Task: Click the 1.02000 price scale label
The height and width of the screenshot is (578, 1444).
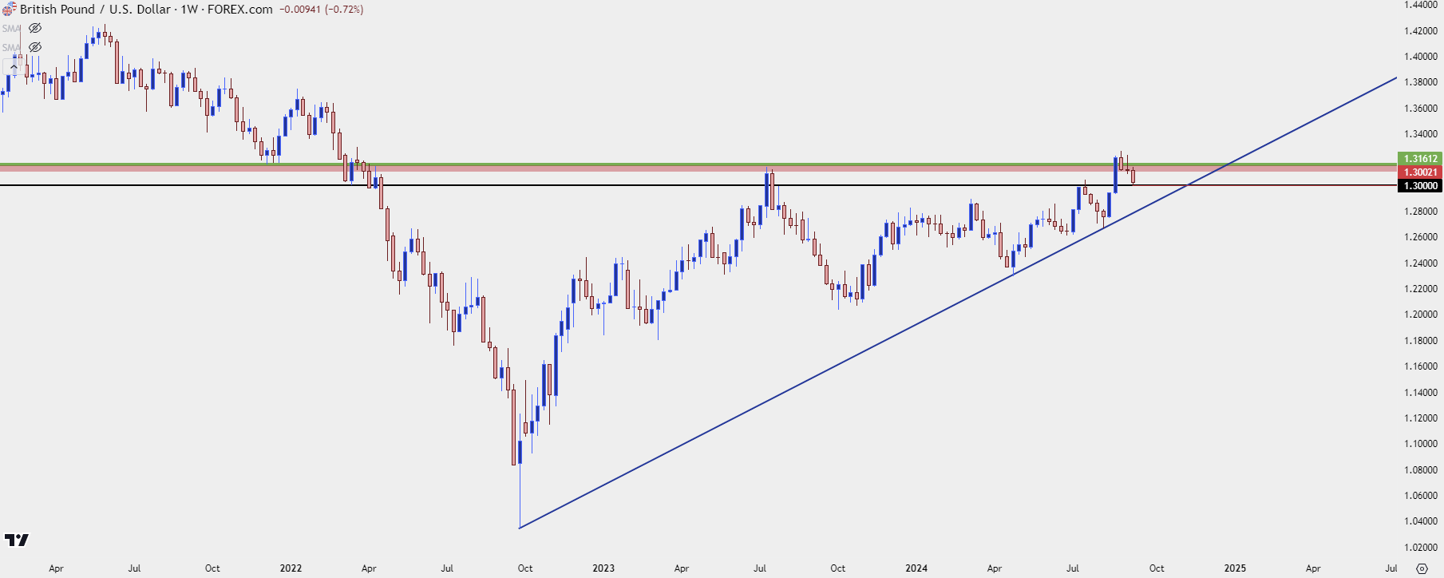Action: (x=1421, y=548)
